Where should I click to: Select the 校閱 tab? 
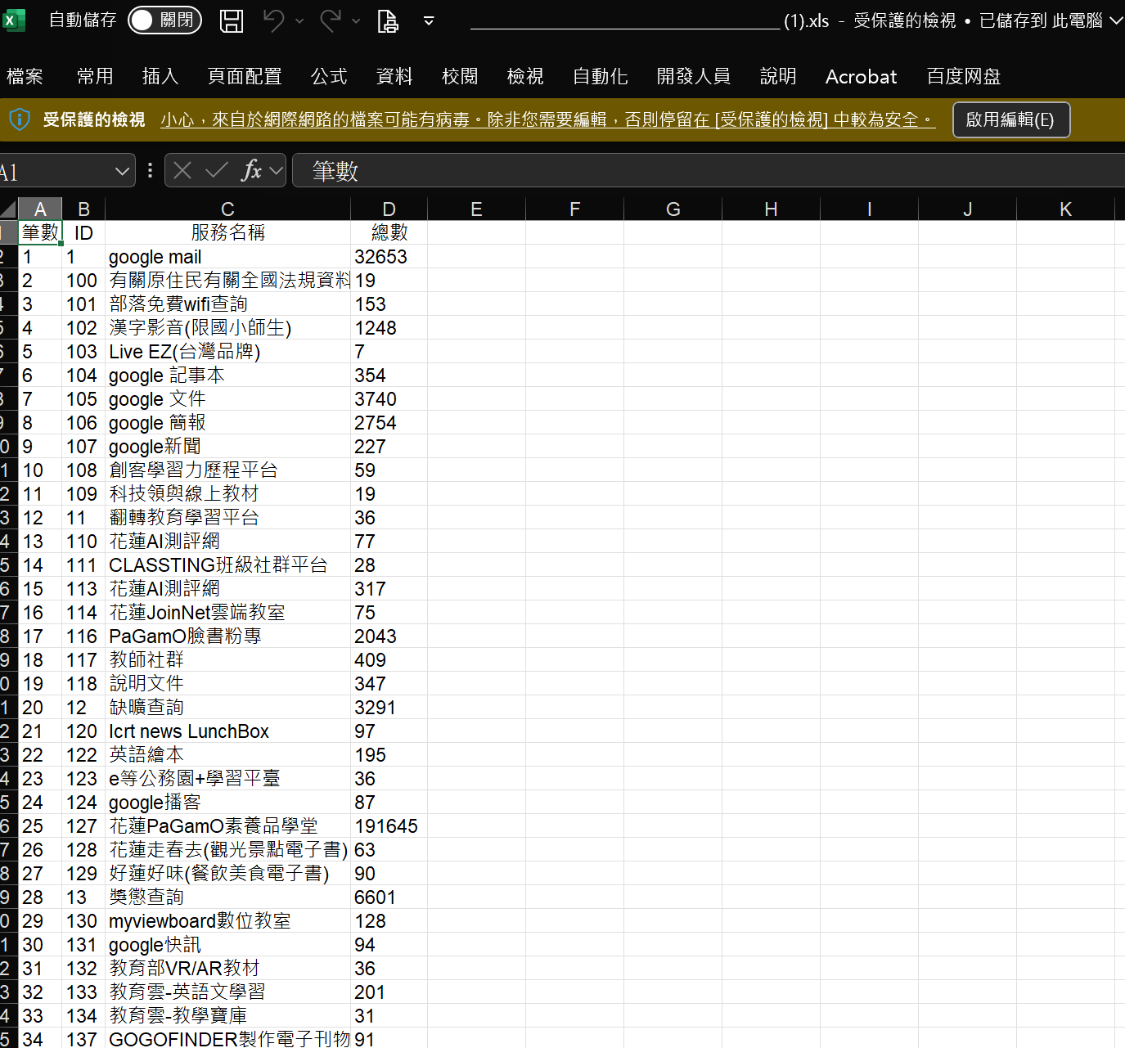(x=460, y=77)
